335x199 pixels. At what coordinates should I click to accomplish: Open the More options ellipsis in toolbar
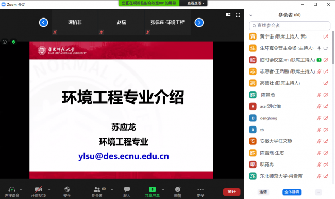200,189
